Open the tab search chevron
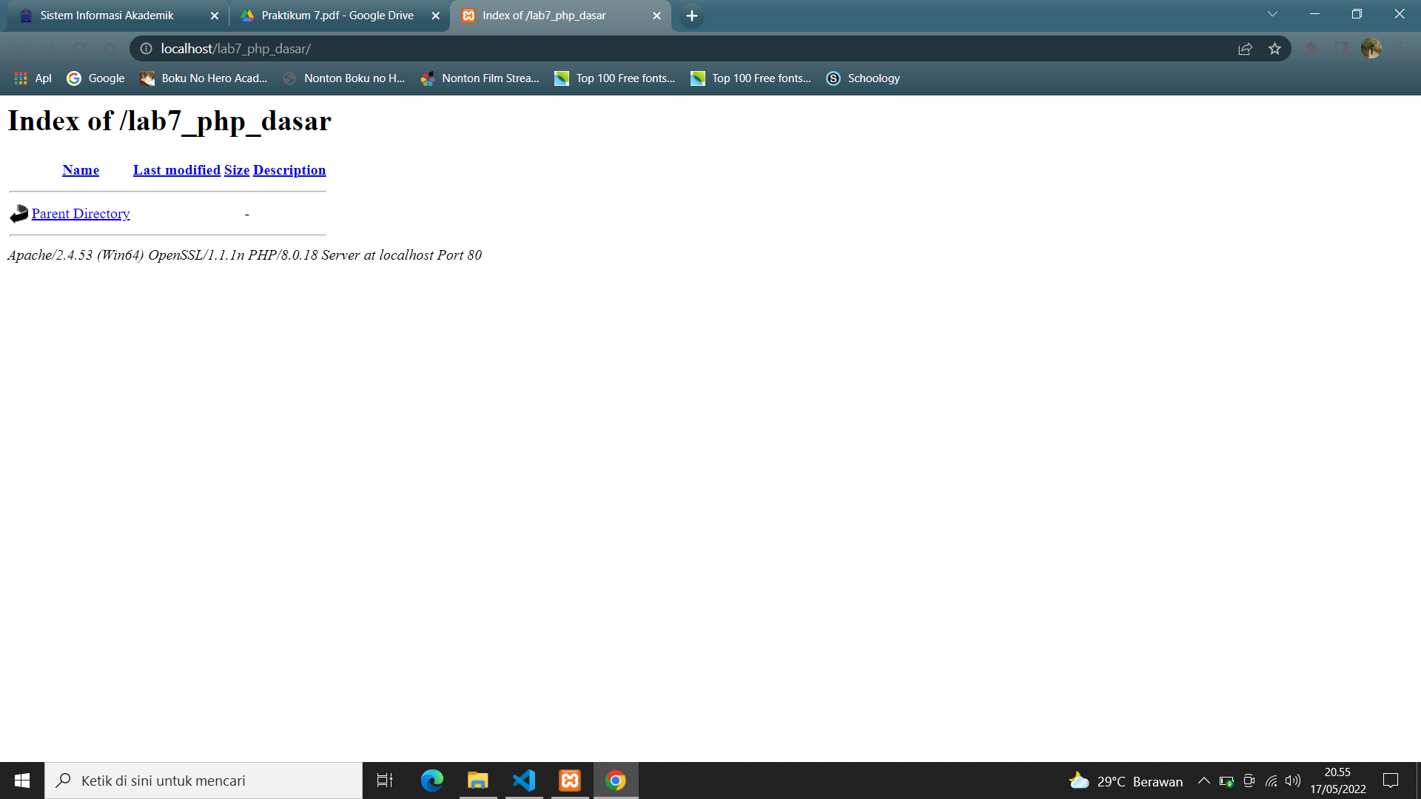 coord(1272,13)
